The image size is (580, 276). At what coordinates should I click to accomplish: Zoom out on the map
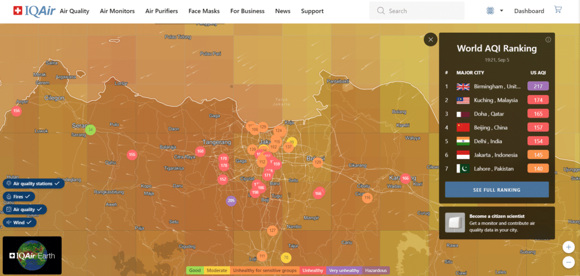pyautogui.click(x=568, y=262)
